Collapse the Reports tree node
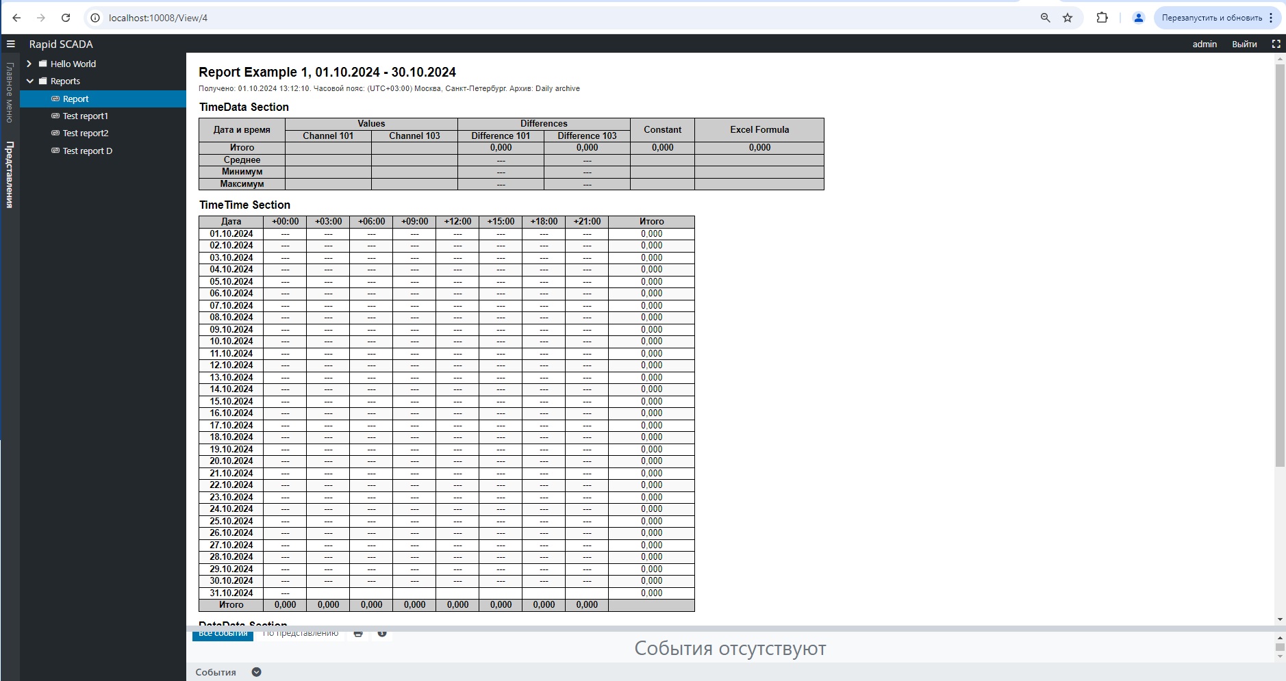Screen dimensions: 1286x681 coord(29,81)
